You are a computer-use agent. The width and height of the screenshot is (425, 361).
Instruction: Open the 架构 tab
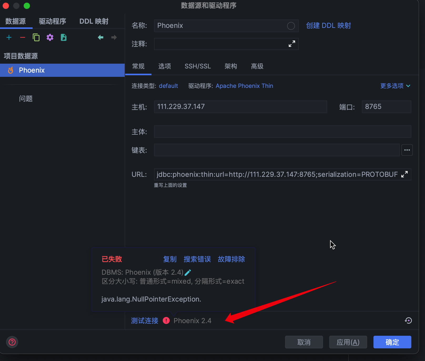coord(231,66)
